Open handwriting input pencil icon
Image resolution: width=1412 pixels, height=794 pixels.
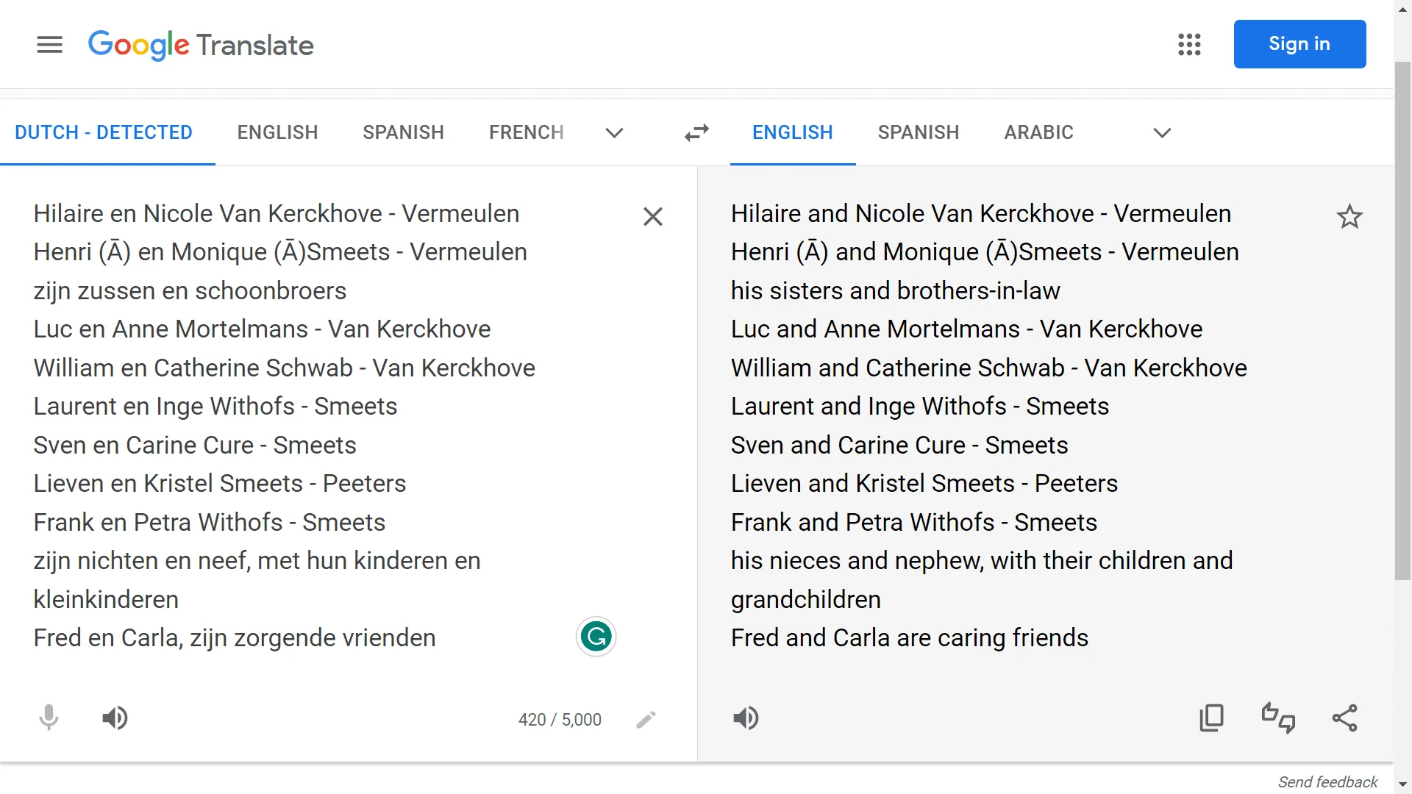pos(646,719)
